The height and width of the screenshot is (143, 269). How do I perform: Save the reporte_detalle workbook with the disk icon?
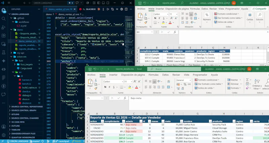click(90, 69)
